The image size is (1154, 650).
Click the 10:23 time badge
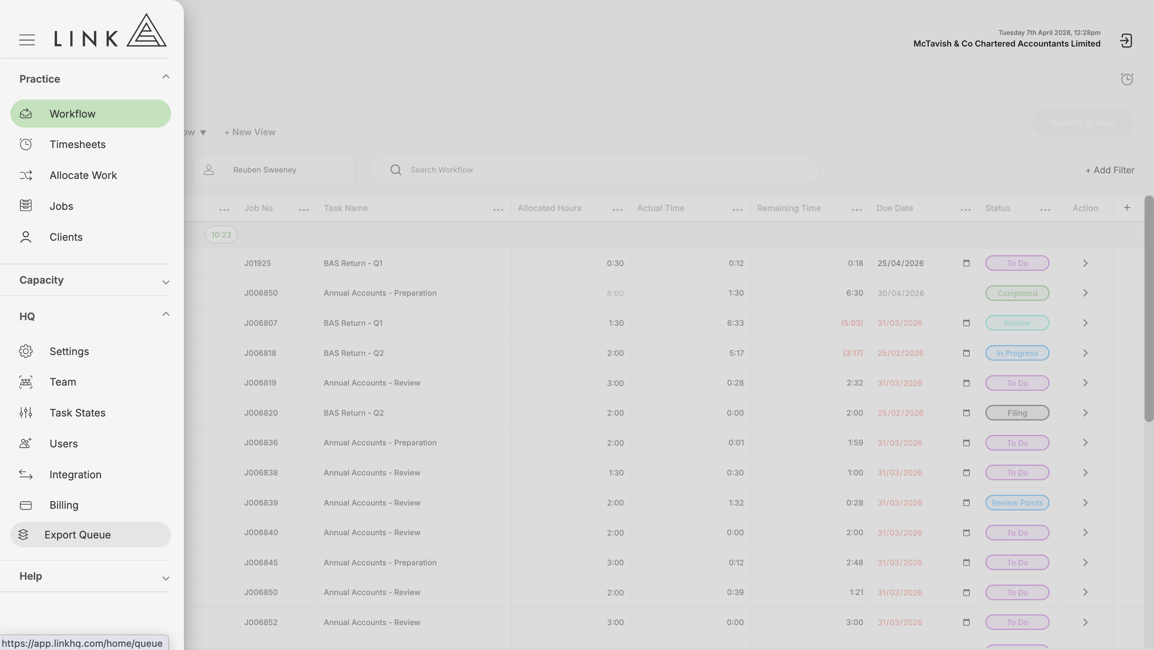(x=221, y=235)
